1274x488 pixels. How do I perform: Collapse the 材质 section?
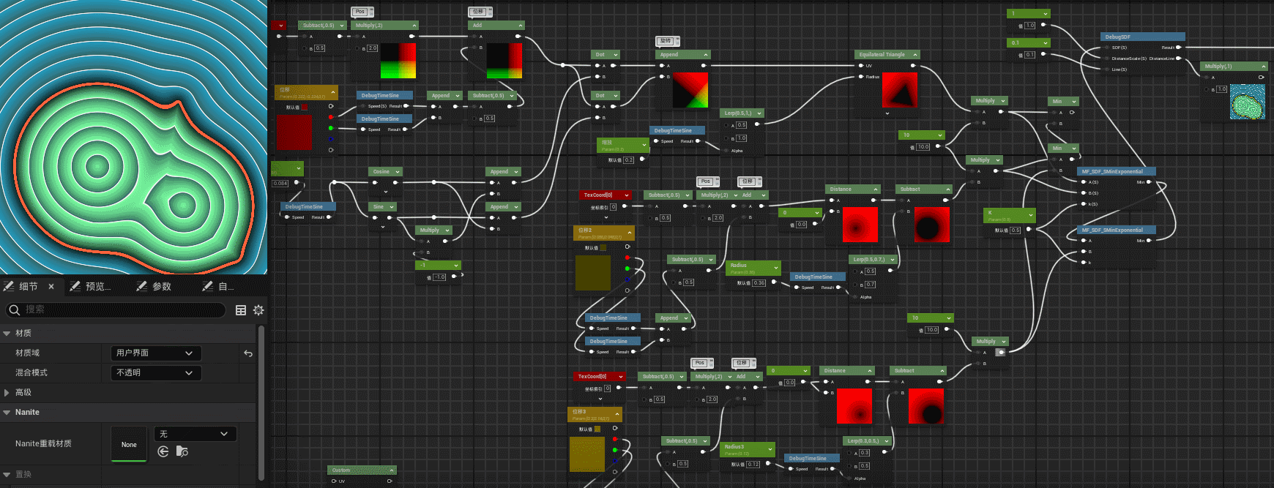[7, 333]
